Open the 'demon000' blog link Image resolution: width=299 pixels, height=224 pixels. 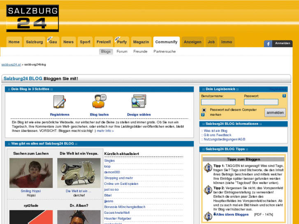coord(112,172)
